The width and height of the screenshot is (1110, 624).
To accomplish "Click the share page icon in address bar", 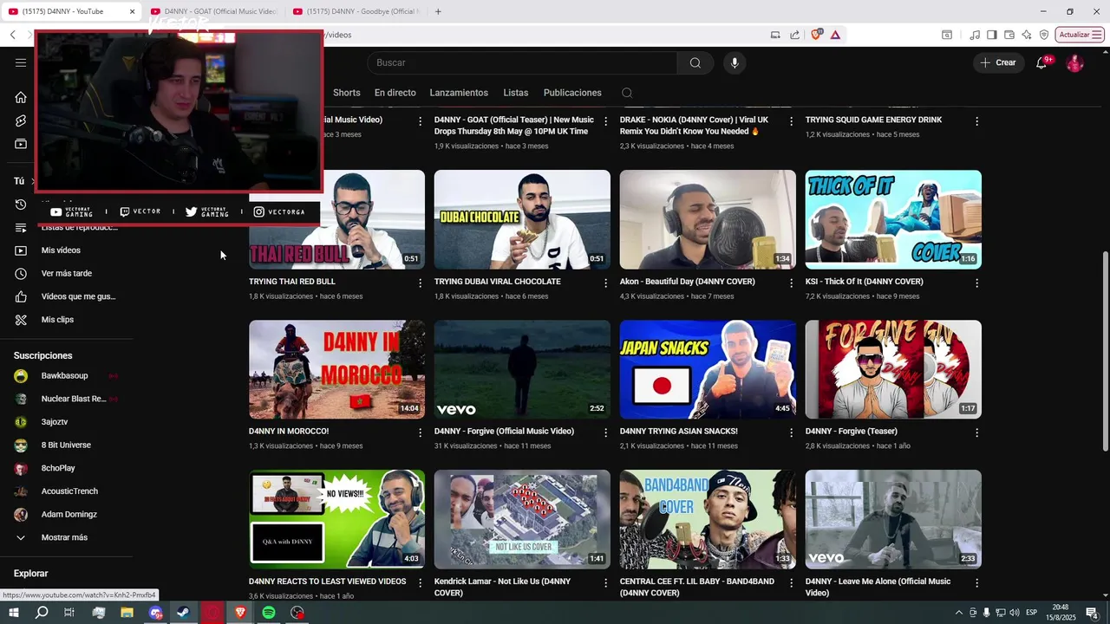I will tap(795, 35).
